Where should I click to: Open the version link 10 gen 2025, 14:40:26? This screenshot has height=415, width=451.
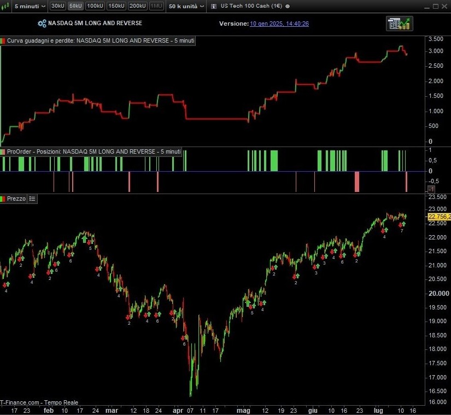279,24
